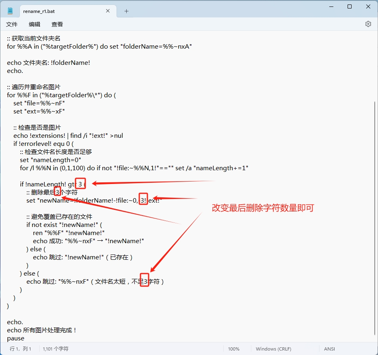Click the line echo 成功: "%%~nxF"
The image size is (378, 355).
point(89,241)
